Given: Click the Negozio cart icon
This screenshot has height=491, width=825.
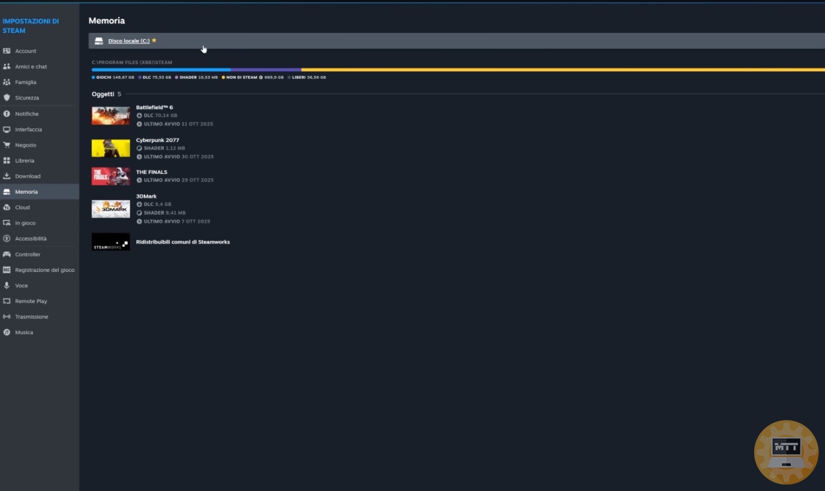Looking at the screenshot, I should coord(6,145).
